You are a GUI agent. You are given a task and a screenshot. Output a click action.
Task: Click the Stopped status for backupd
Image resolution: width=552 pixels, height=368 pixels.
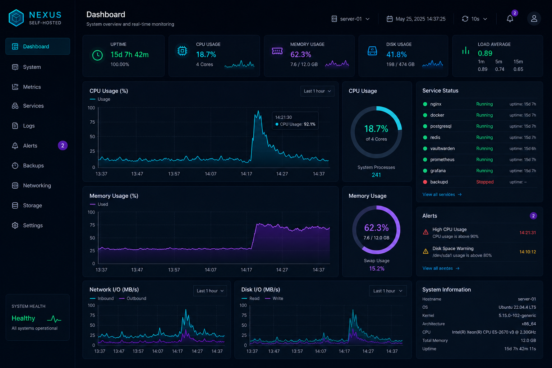coord(485,182)
